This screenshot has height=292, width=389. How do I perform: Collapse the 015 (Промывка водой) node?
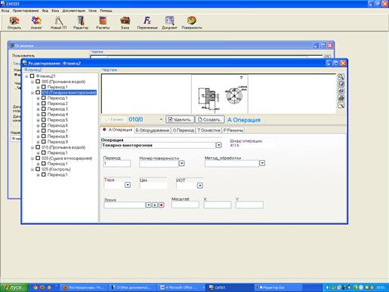point(32,148)
